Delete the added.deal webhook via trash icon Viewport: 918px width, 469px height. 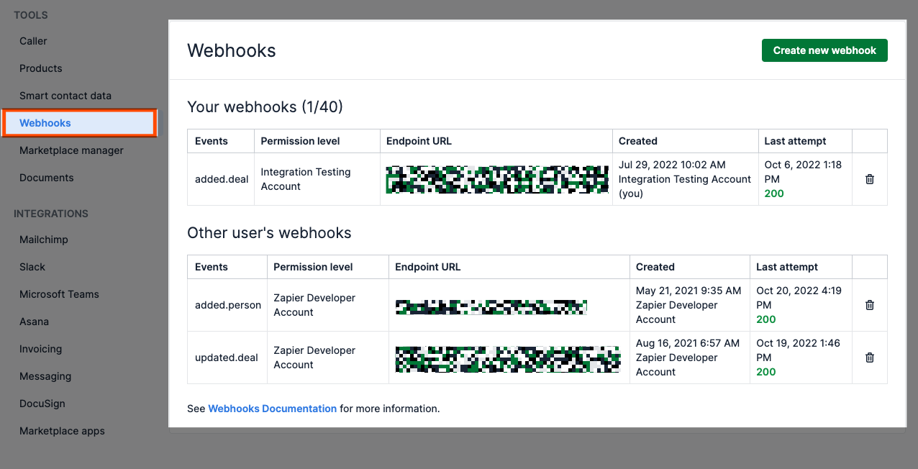[x=869, y=179]
